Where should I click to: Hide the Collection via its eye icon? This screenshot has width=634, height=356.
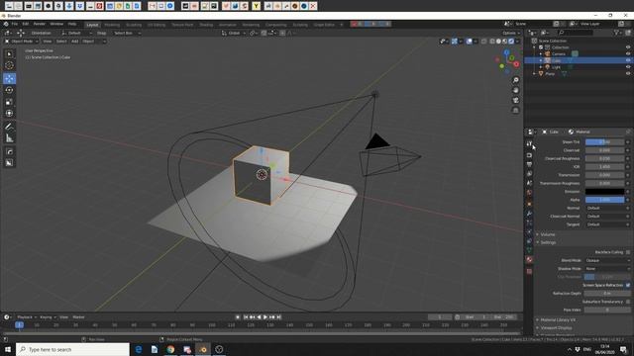click(x=628, y=47)
